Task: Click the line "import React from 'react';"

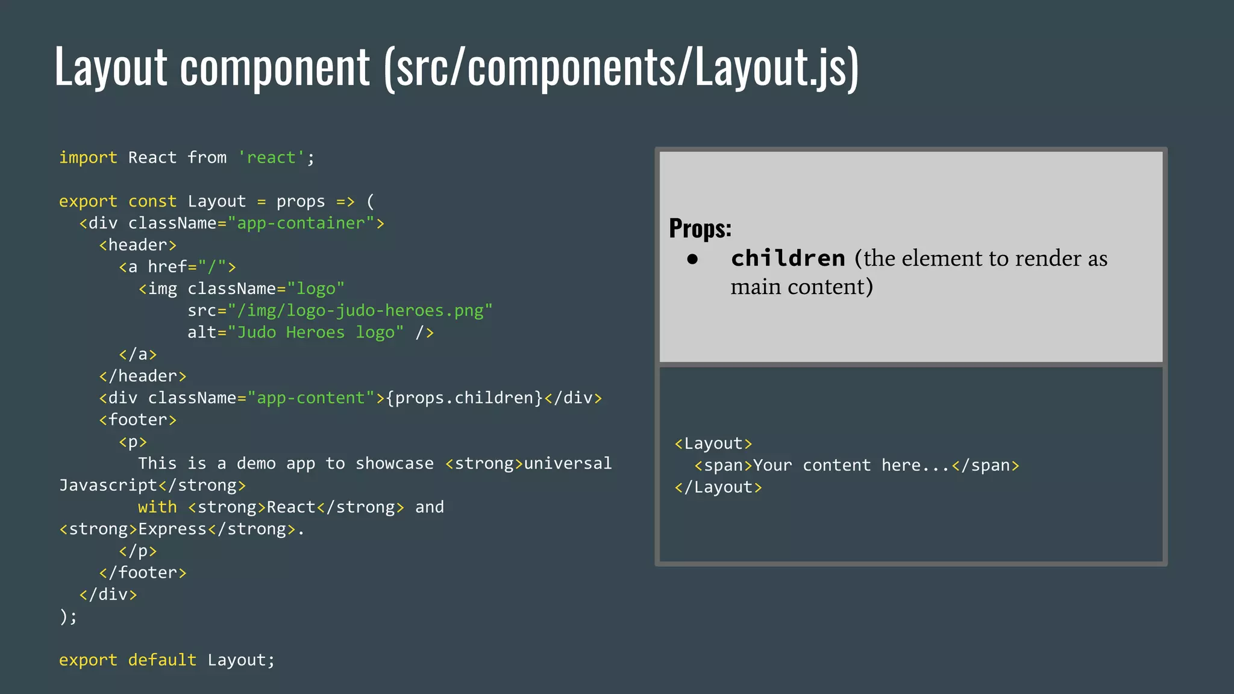Action: (187, 158)
